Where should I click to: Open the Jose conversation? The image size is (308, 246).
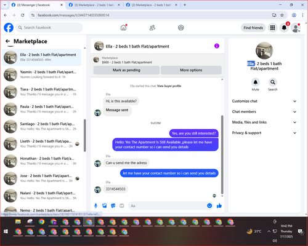tap(42, 178)
